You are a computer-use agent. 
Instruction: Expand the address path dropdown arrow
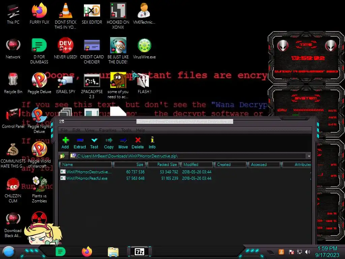point(309,156)
